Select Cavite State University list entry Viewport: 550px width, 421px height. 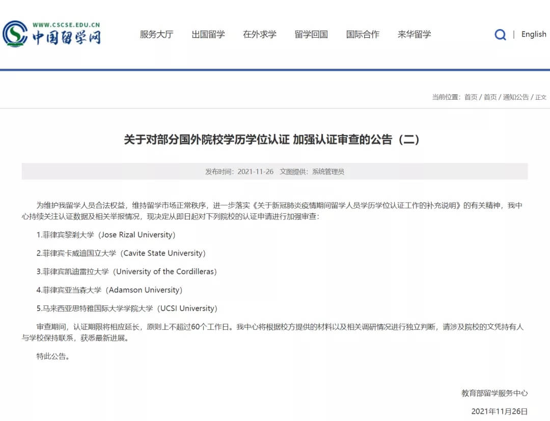click(121, 253)
